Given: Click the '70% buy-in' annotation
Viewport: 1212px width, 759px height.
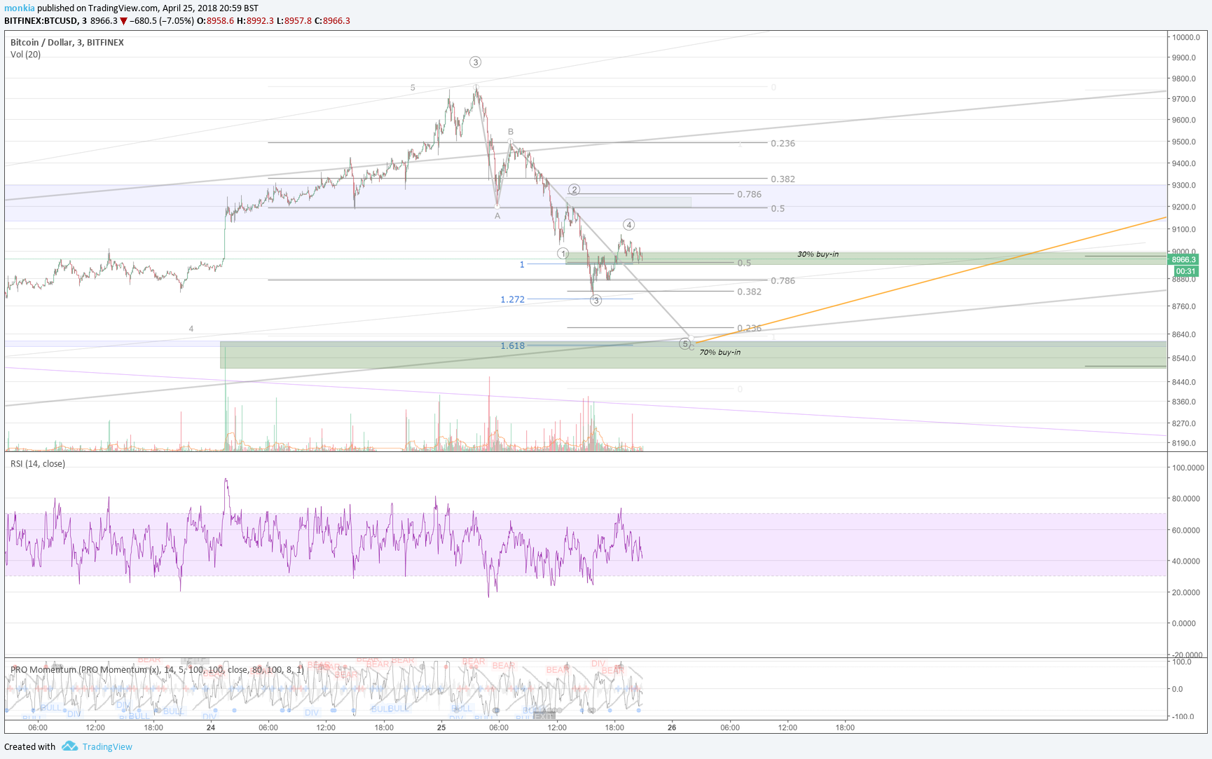Looking at the screenshot, I should pyautogui.click(x=719, y=353).
